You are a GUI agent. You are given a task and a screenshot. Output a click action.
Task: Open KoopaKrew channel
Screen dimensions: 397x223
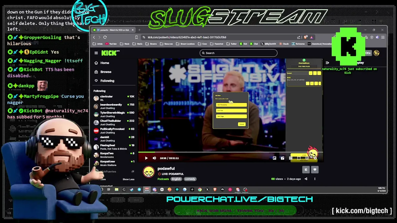[114, 163]
